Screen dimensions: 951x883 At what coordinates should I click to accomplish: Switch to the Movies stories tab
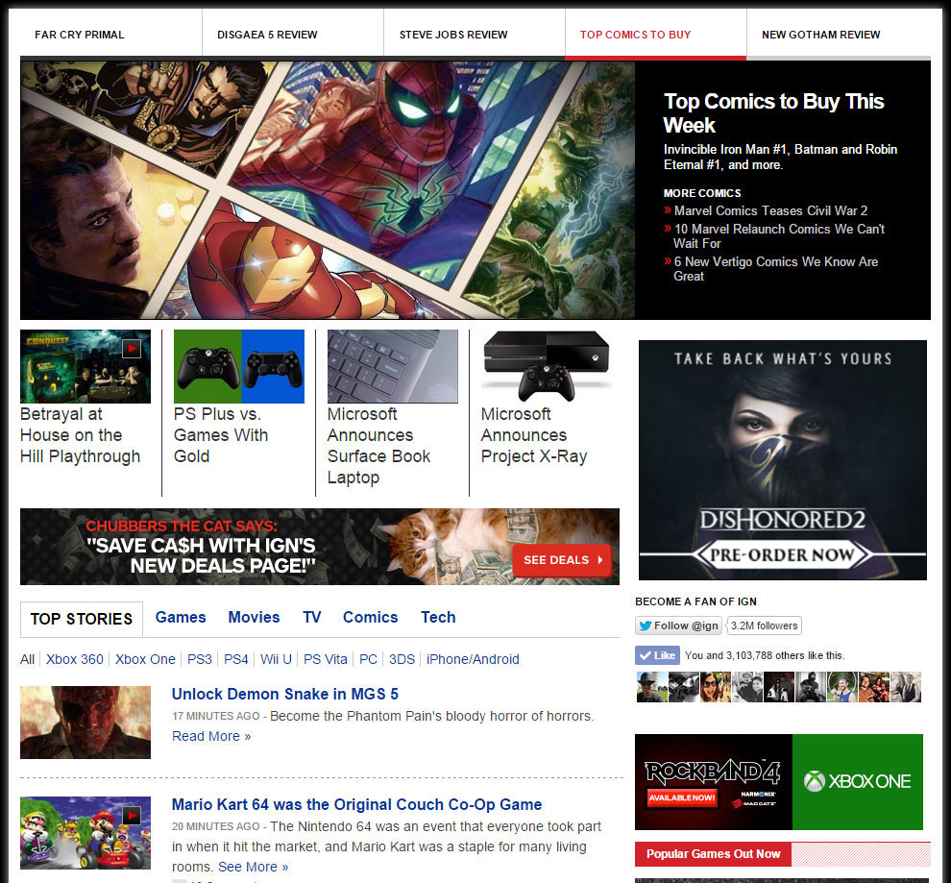[254, 618]
